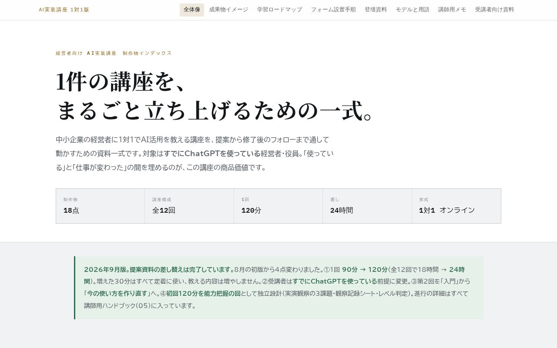Screen dimensions: 557x348
Task: Go to 講師用メモ
Action: [x=452, y=10]
